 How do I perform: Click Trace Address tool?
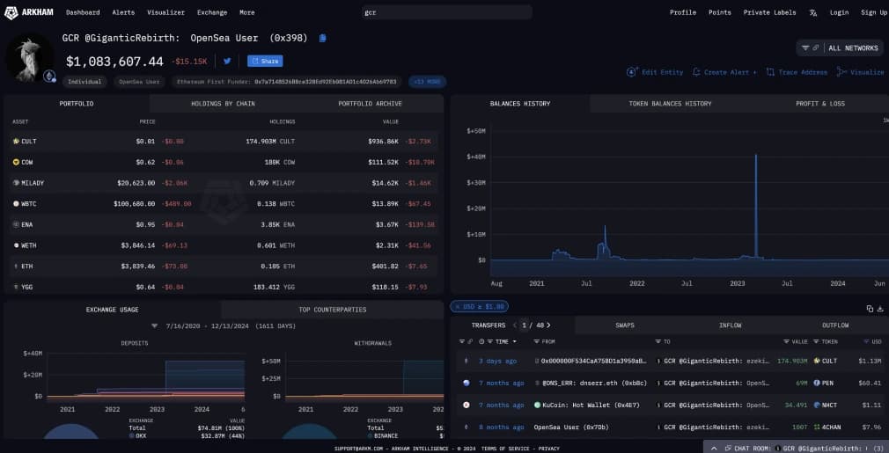point(797,72)
